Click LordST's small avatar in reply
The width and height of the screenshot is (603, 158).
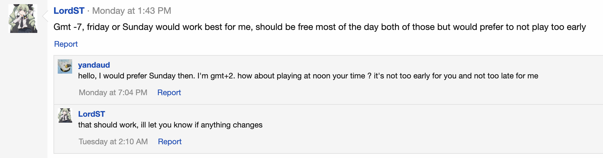(65, 116)
